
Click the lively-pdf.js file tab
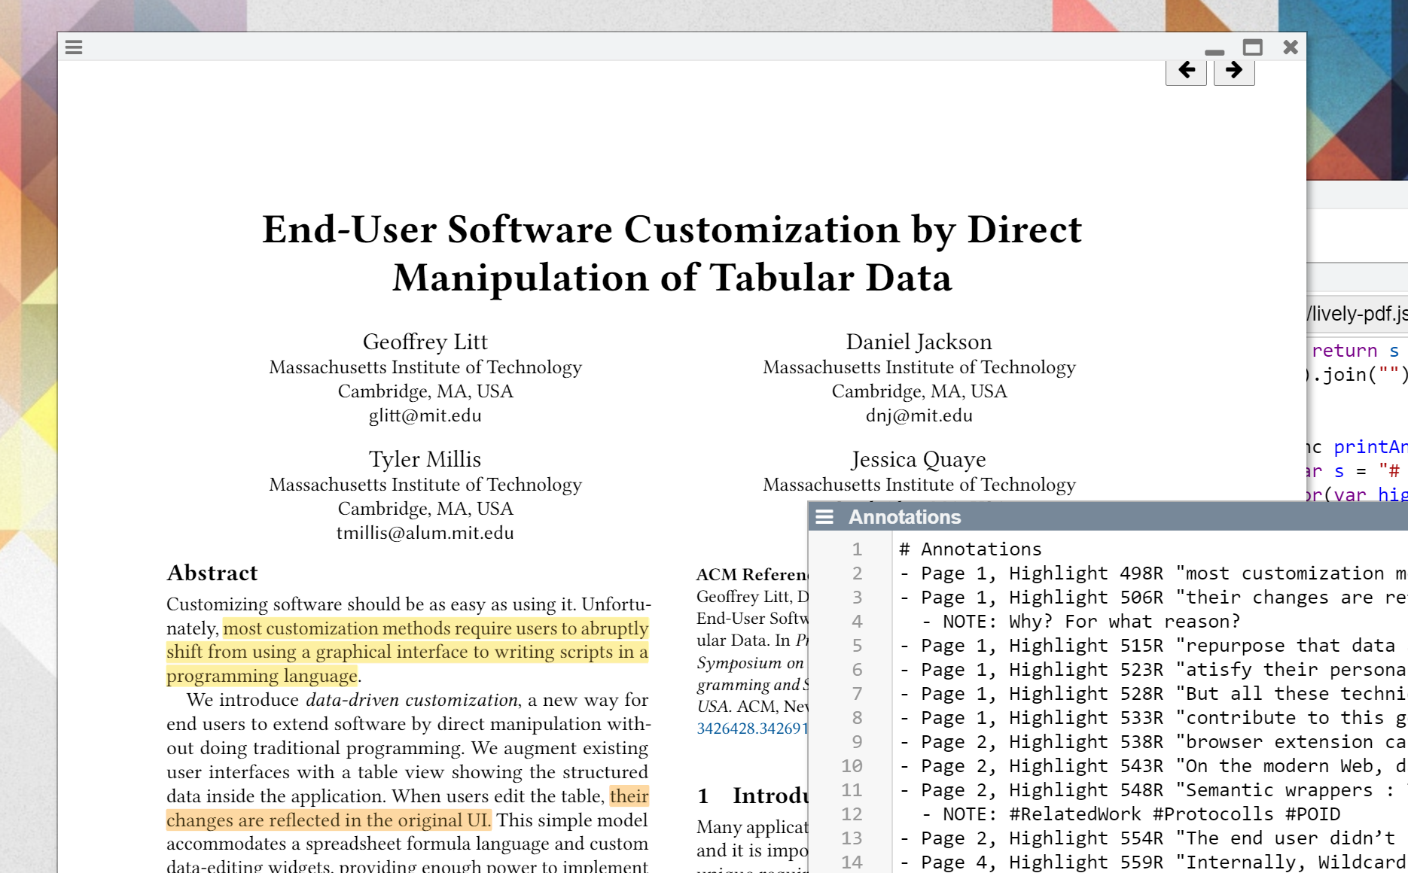tap(1357, 314)
